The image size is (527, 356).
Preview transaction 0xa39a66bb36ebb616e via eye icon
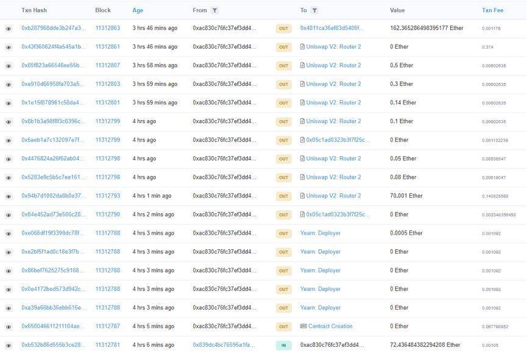pyautogui.click(x=9, y=308)
